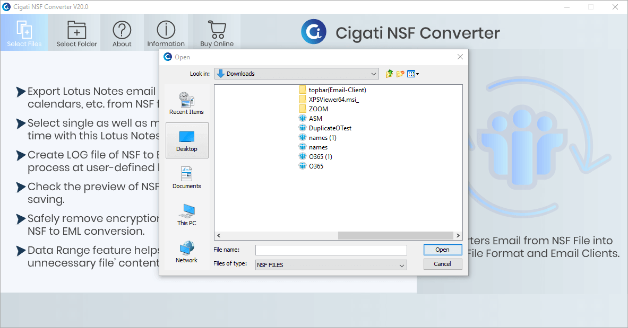Select the XPSViewer64.msi_ folder
The width and height of the screenshot is (628, 328).
point(329,99)
